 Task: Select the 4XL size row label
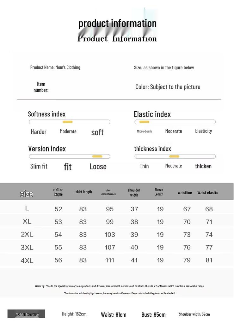click(27, 261)
